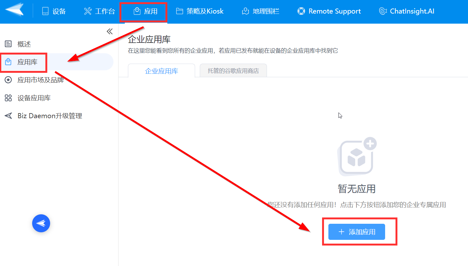Image resolution: width=468 pixels, height=266 pixels.
Task: Open the 策略及Kiosk folder icon
Action: point(180,11)
